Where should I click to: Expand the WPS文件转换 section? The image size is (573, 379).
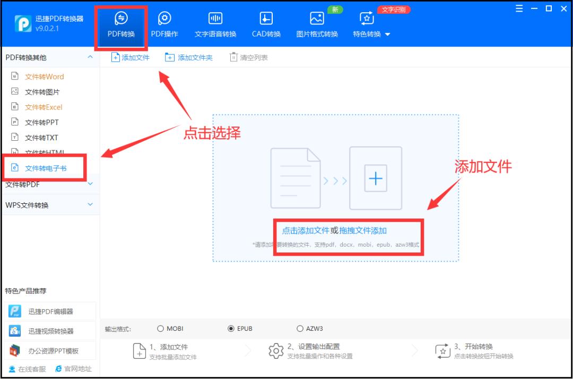tap(50, 204)
